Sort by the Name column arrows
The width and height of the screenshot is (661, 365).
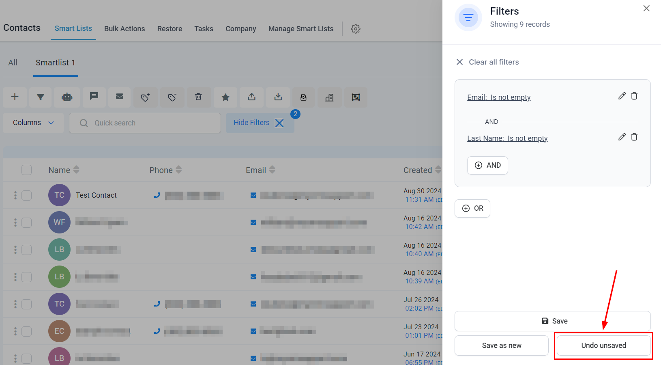76,170
